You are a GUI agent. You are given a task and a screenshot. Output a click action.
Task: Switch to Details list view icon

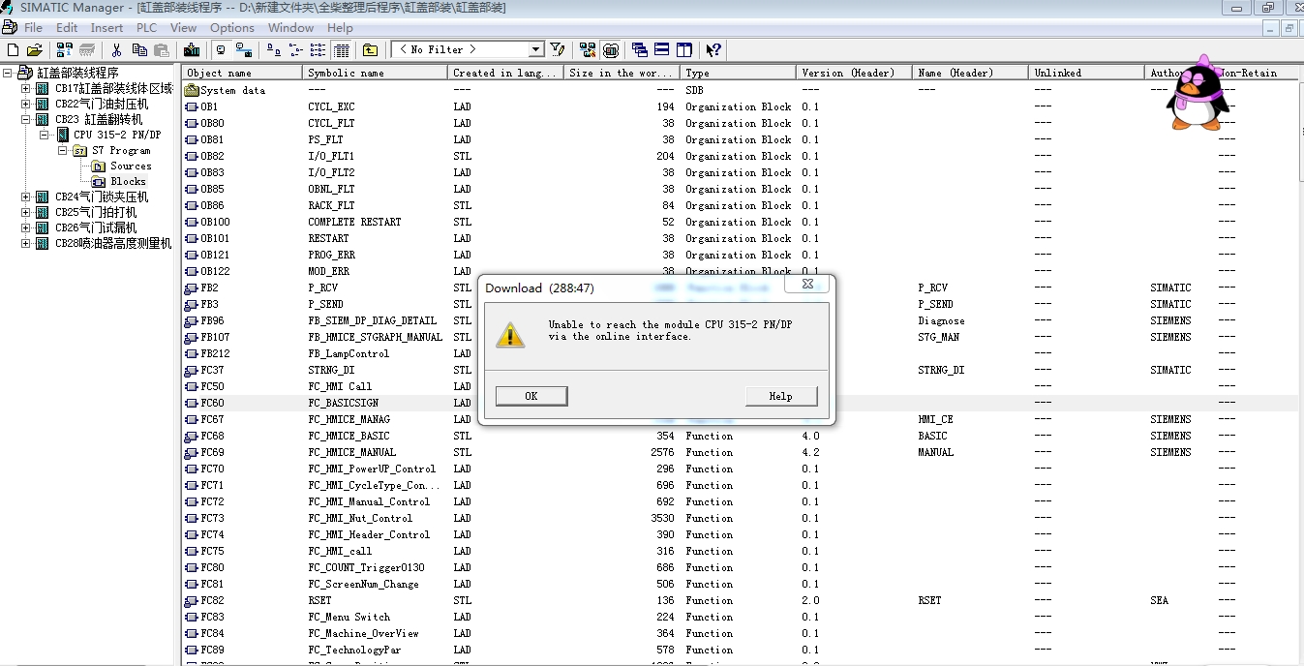342,49
